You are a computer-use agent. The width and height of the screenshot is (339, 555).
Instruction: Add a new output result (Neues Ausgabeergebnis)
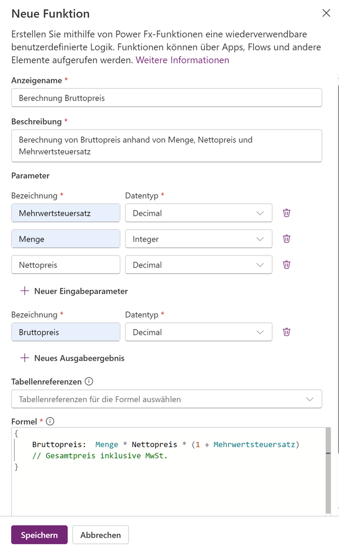[73, 358]
